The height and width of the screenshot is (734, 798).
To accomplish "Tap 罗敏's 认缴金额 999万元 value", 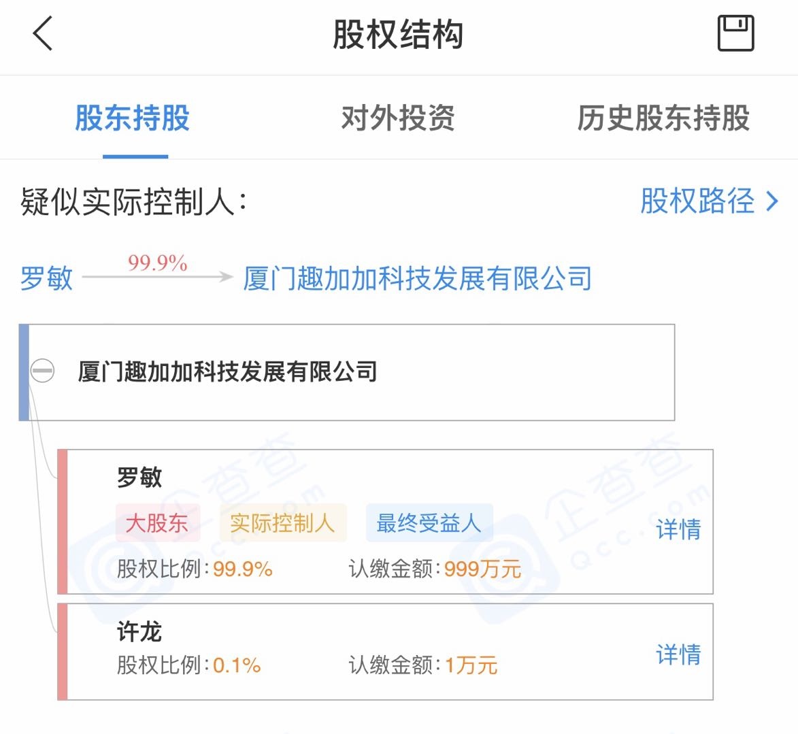I will pyautogui.click(x=482, y=569).
